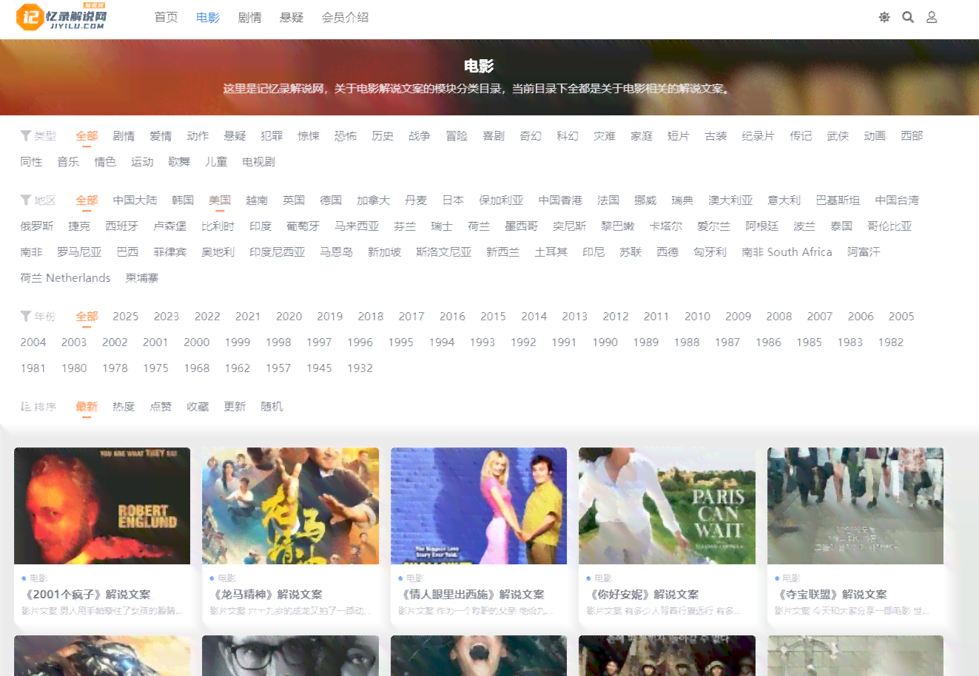Open the 悬疑 nav item
The height and width of the screenshot is (676, 979).
(292, 17)
